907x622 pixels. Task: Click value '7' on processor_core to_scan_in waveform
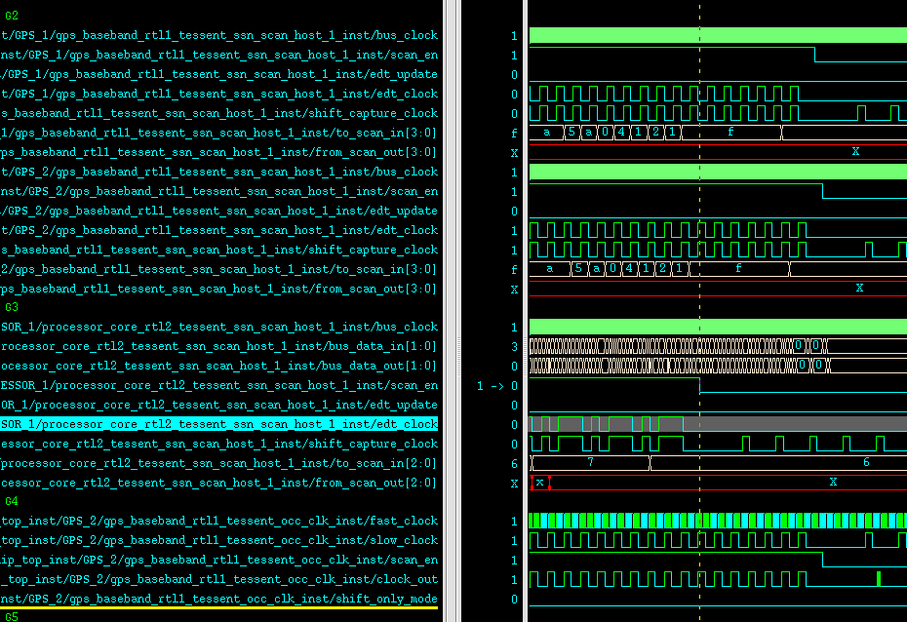click(x=590, y=463)
